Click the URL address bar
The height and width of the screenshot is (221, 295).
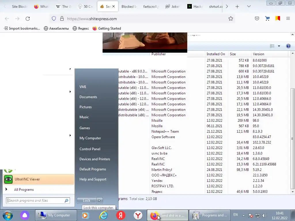coord(143,19)
